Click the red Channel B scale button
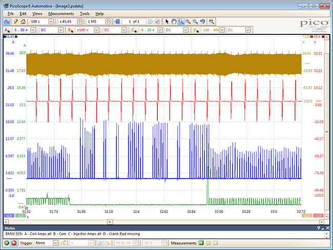333x250 pixels. pyautogui.click(x=318, y=216)
